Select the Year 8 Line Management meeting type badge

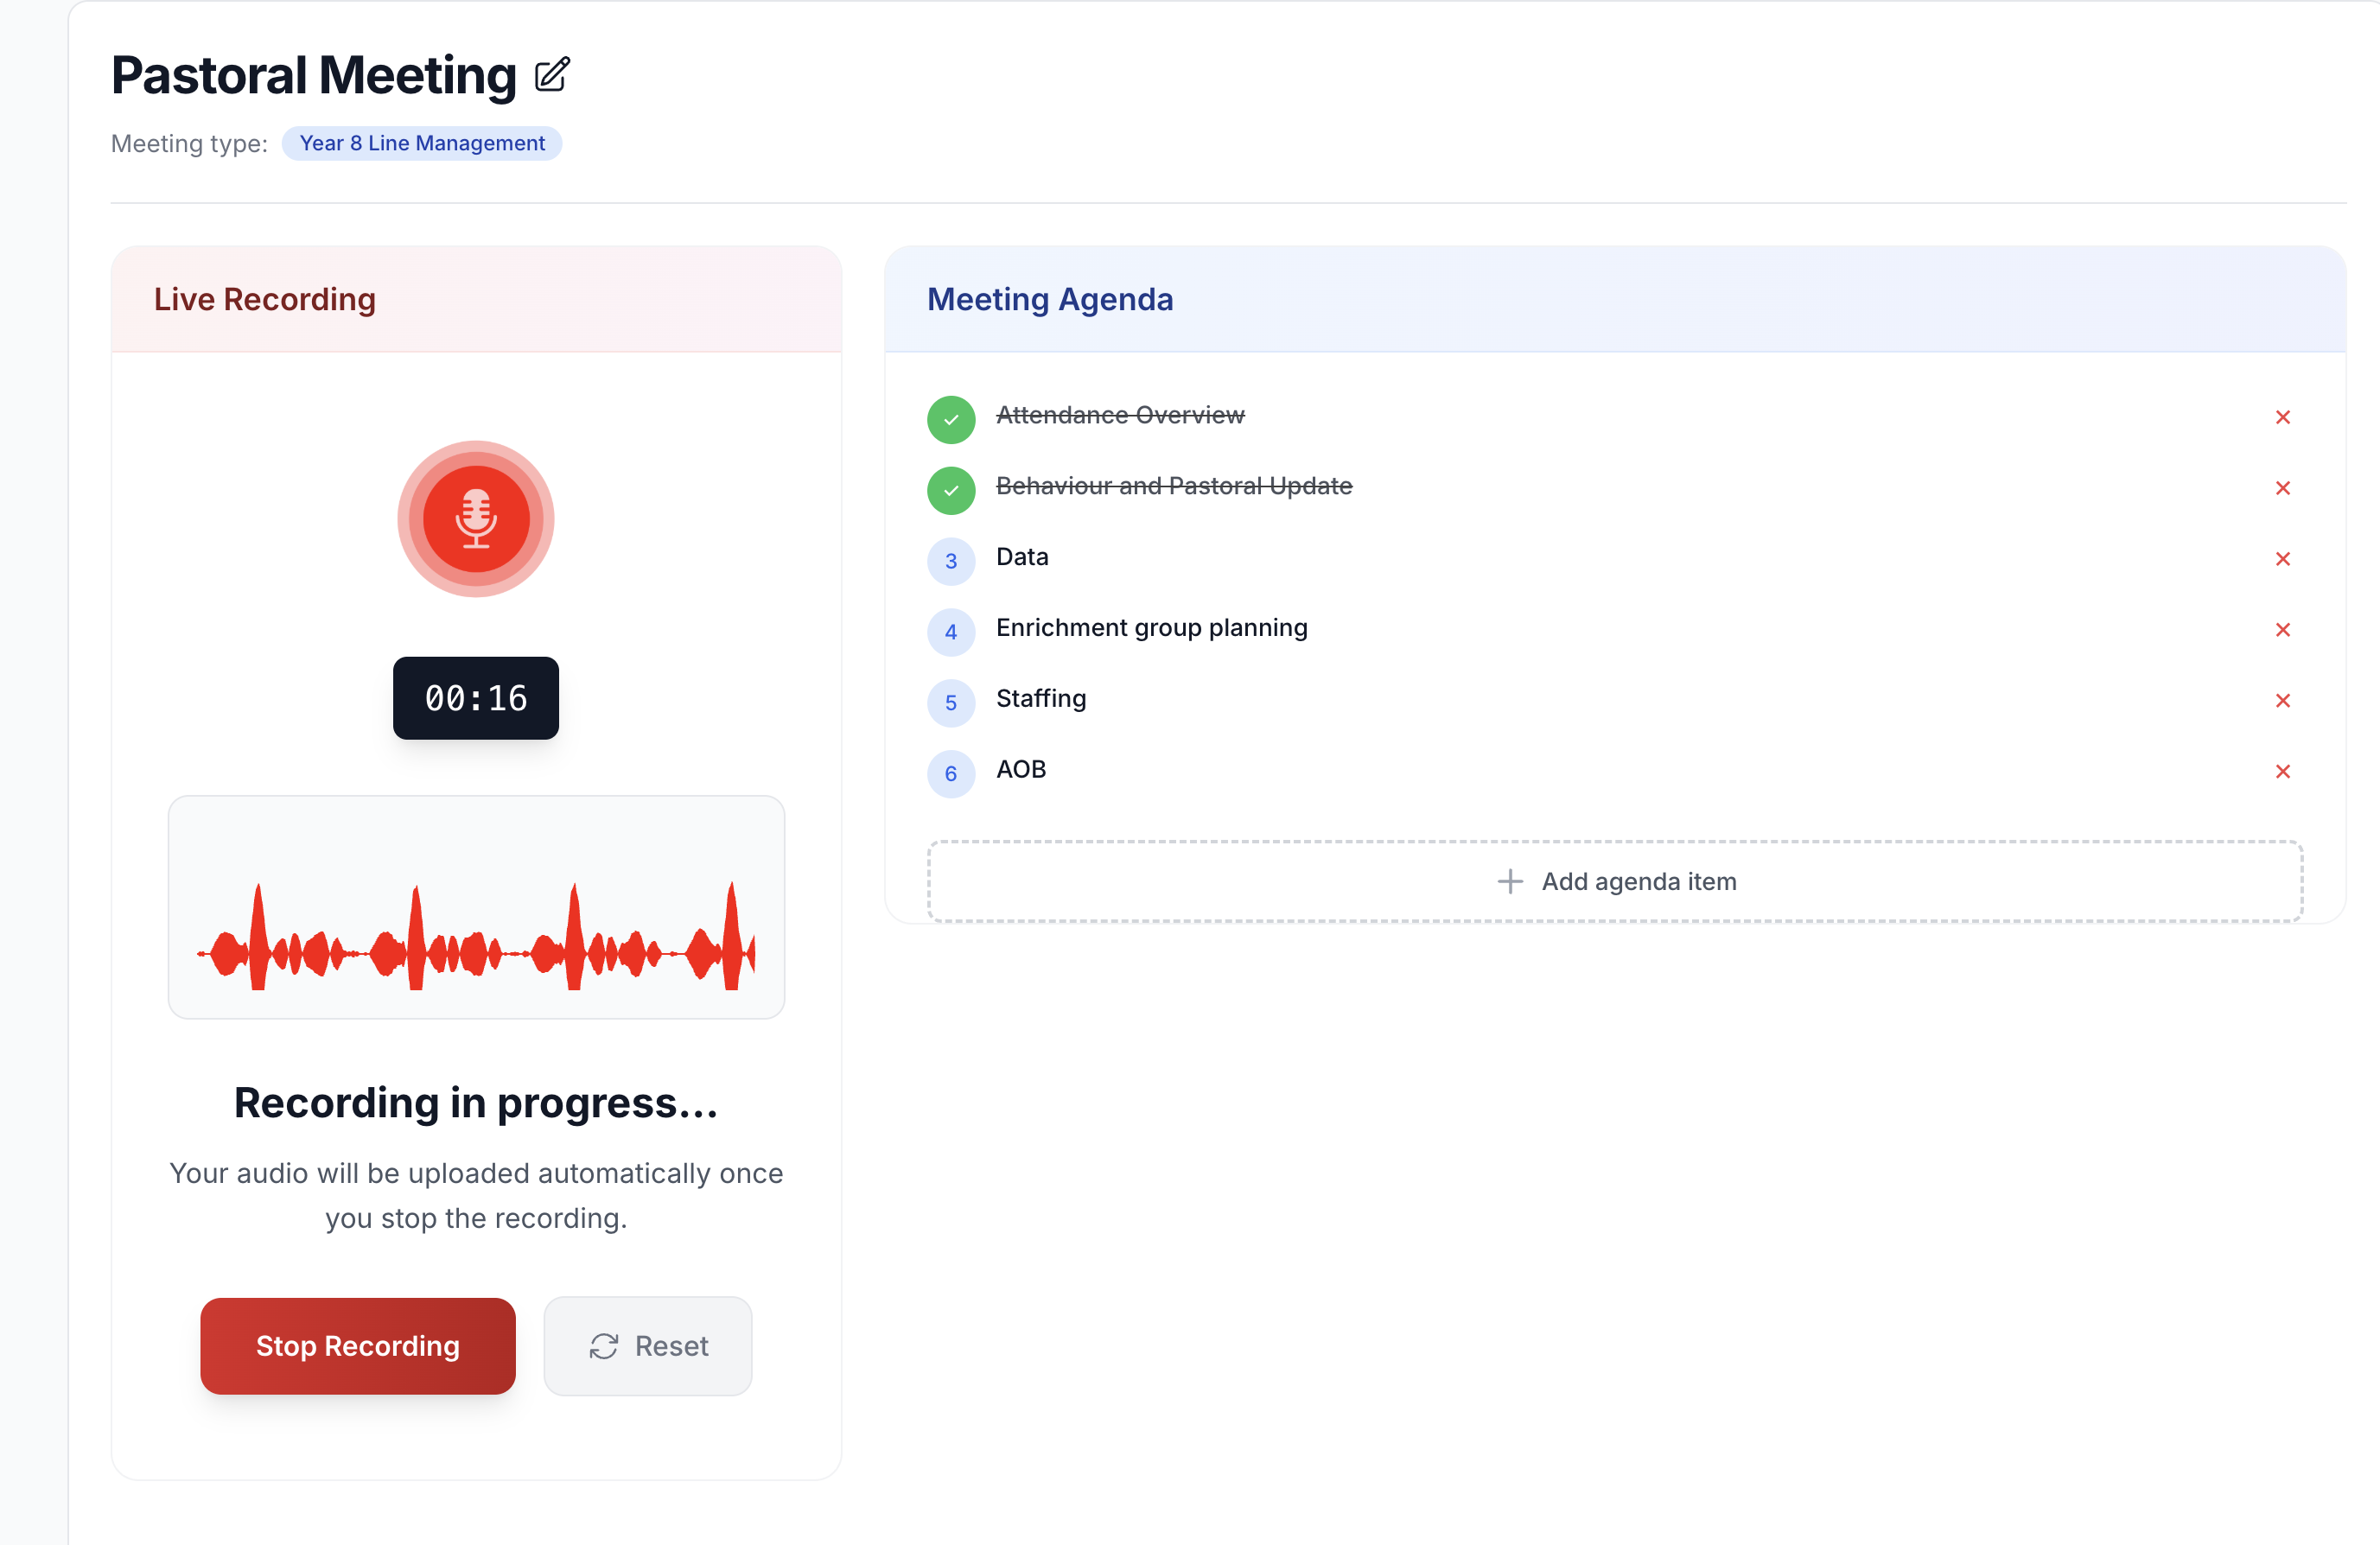(422, 143)
